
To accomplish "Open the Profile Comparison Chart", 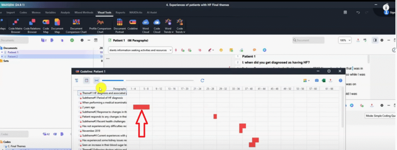I will (x=100, y=26).
